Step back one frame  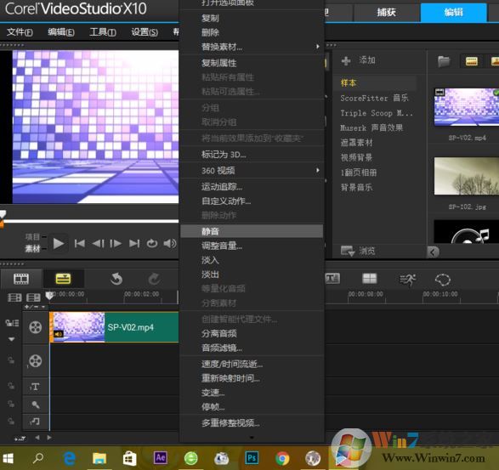(98, 244)
